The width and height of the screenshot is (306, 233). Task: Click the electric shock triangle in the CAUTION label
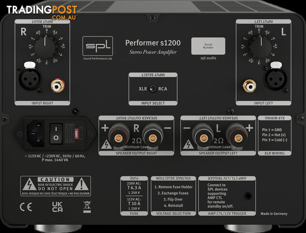(29, 184)
